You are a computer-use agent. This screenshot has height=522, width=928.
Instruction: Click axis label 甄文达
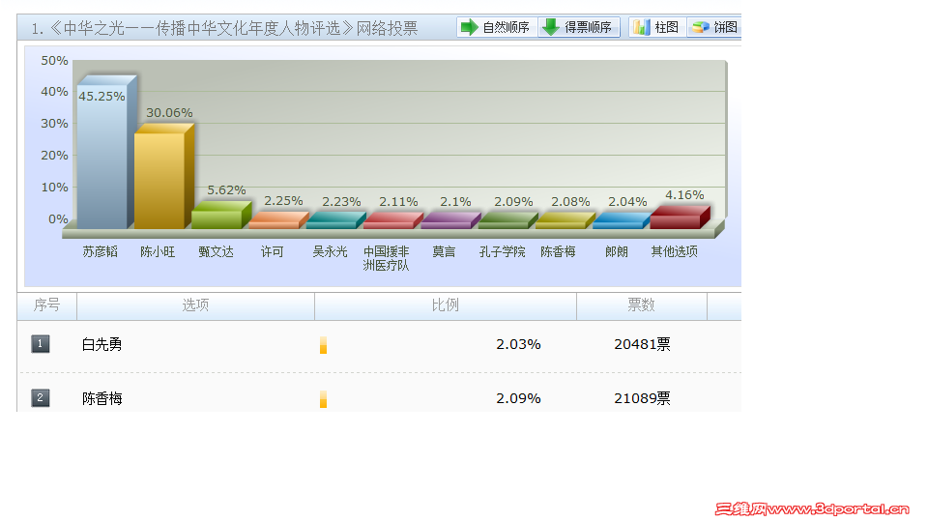click(x=216, y=251)
